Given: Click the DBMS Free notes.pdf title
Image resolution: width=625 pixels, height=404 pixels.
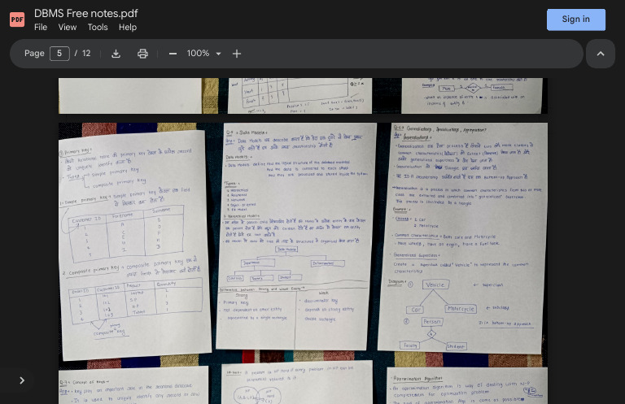Looking at the screenshot, I should click(86, 14).
